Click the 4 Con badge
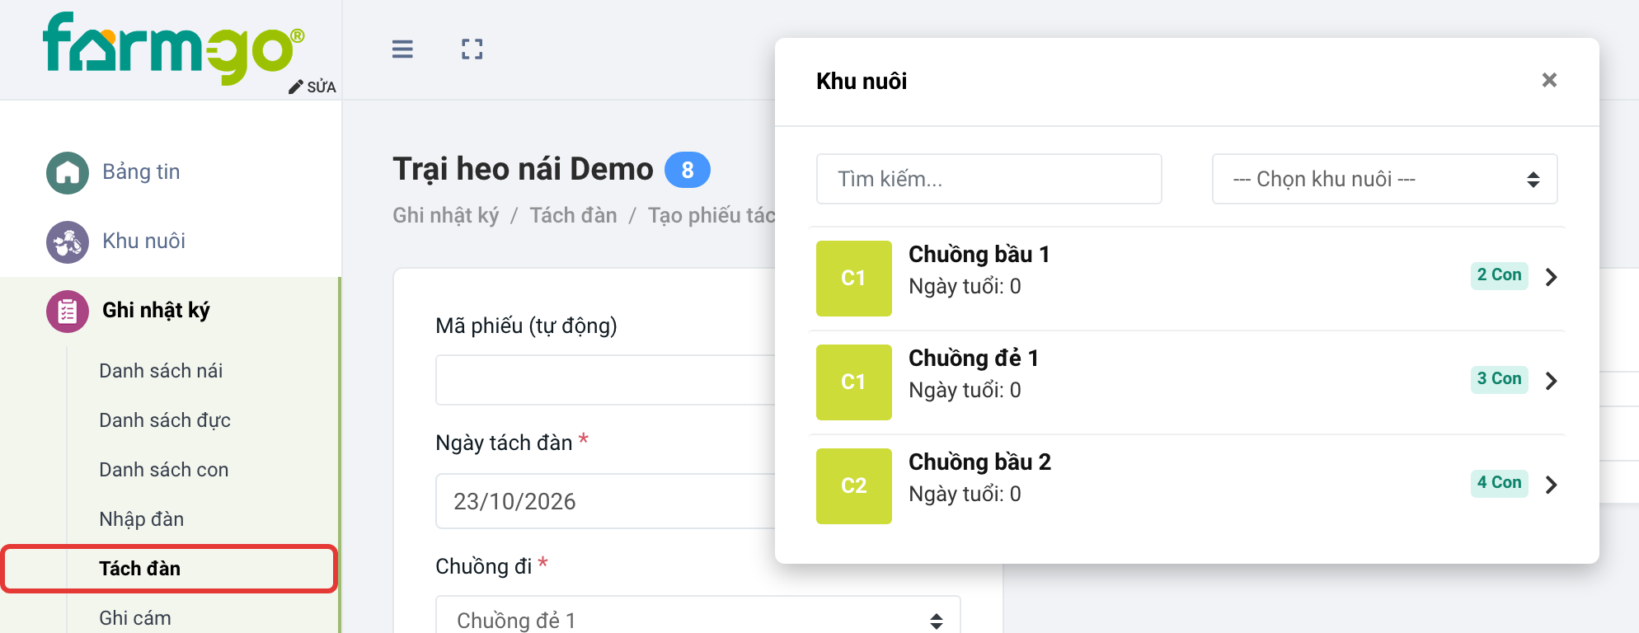 [x=1499, y=483]
